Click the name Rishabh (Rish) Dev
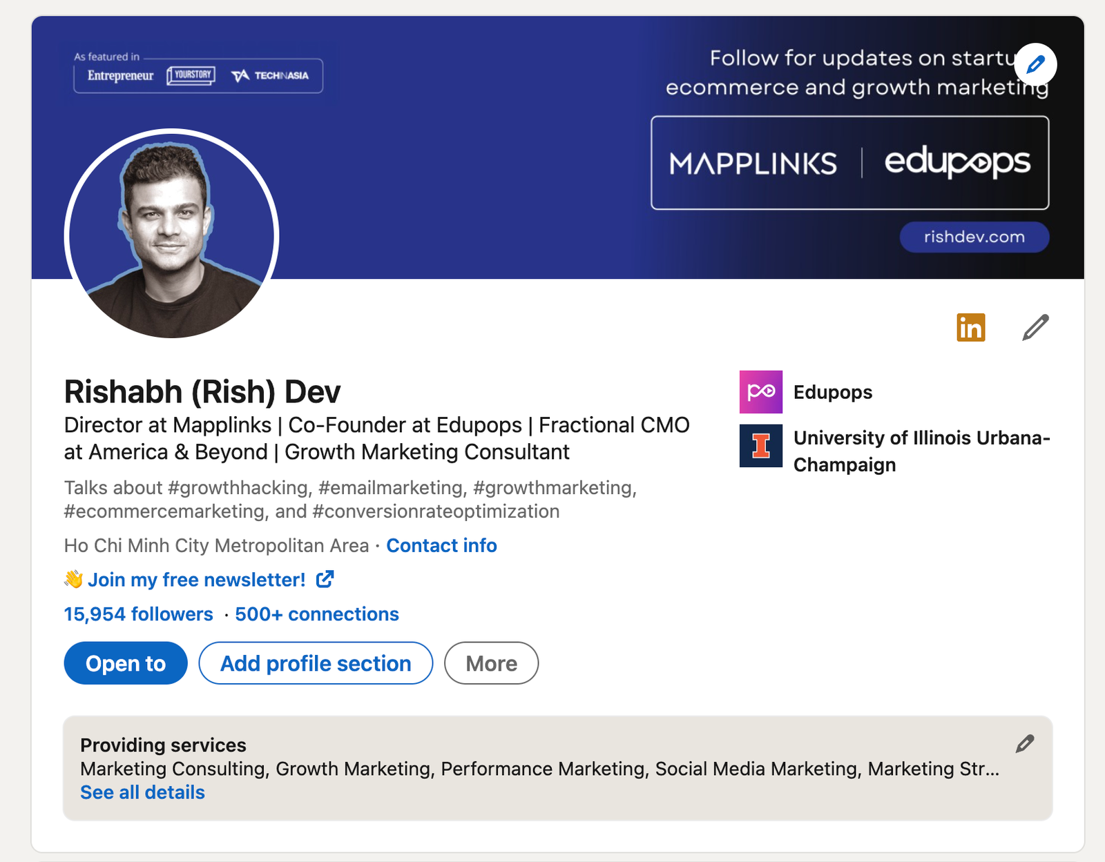Screen dimensions: 1105x862 point(202,391)
